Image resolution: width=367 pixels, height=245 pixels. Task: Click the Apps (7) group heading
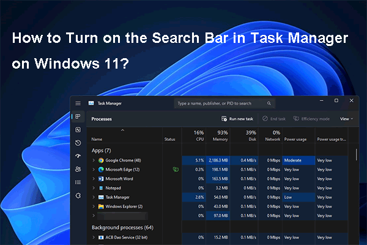[x=101, y=151]
